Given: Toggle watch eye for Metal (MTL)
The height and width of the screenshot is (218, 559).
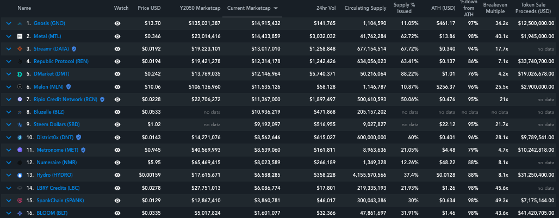Looking at the screenshot, I should (x=117, y=36).
